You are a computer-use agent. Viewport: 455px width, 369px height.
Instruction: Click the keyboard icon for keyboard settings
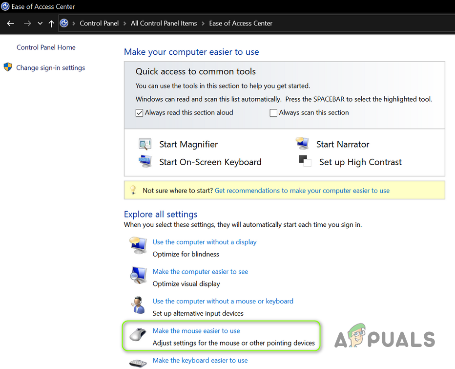click(x=138, y=363)
